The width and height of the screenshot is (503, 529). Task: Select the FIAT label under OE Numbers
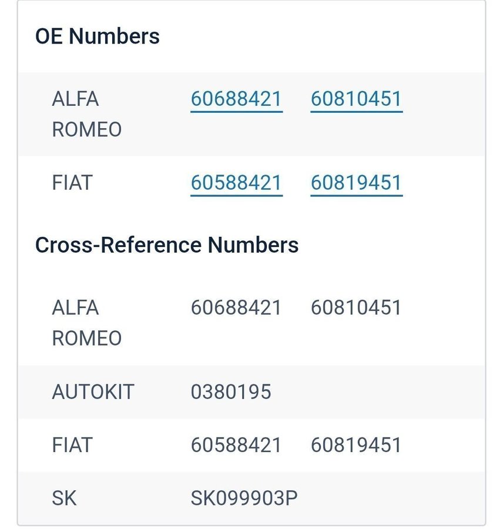click(72, 183)
